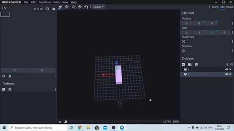Click the inflate field after Size values
The height and width of the screenshot is (131, 234).
pyautogui.click(x=224, y=32)
